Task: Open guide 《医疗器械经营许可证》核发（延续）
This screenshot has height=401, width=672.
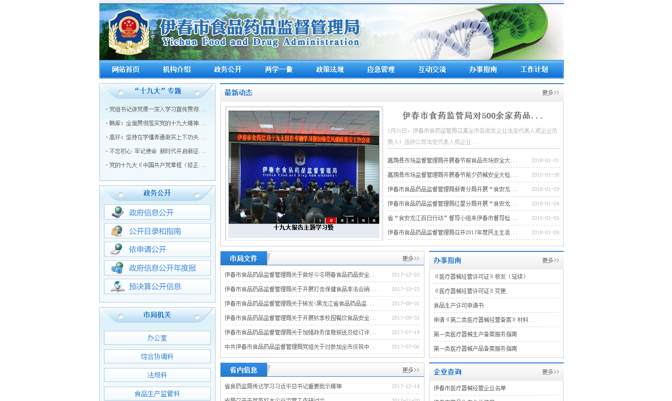Action: point(481,276)
